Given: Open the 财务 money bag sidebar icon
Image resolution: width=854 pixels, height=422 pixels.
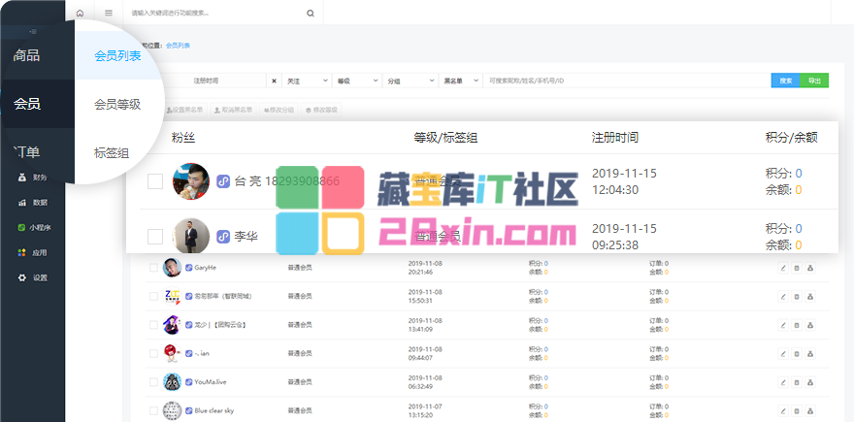Looking at the screenshot, I should [21, 177].
